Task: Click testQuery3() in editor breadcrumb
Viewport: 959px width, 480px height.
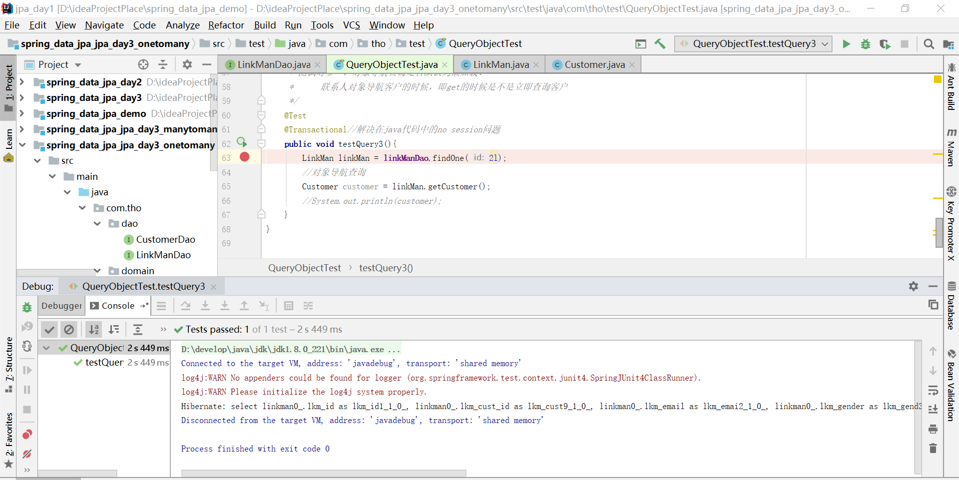Action: tap(386, 268)
